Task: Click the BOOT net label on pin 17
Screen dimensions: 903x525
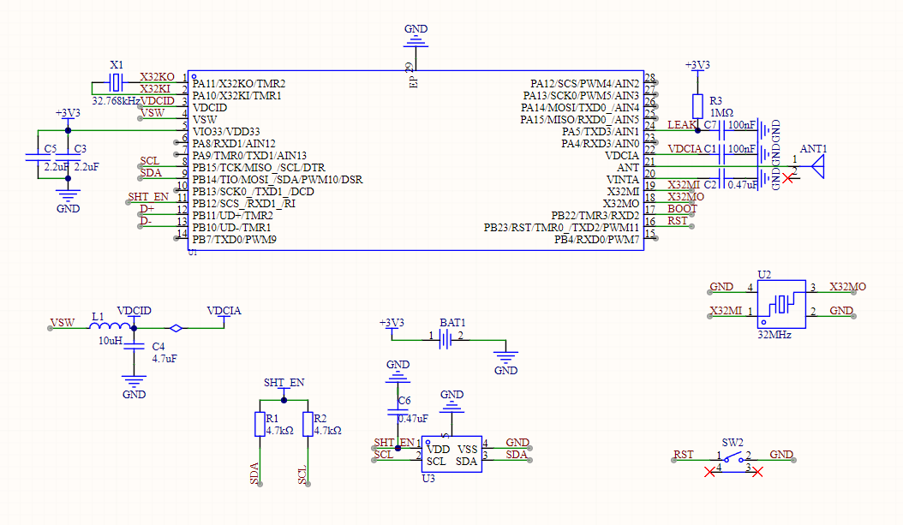Action: 682,208
